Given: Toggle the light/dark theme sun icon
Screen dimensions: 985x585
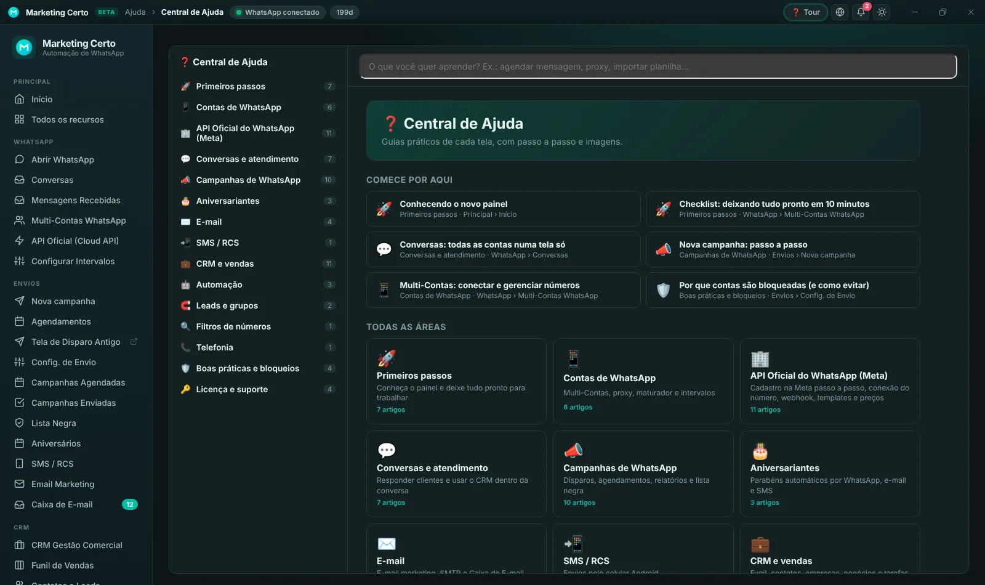Looking at the screenshot, I should click(x=882, y=12).
